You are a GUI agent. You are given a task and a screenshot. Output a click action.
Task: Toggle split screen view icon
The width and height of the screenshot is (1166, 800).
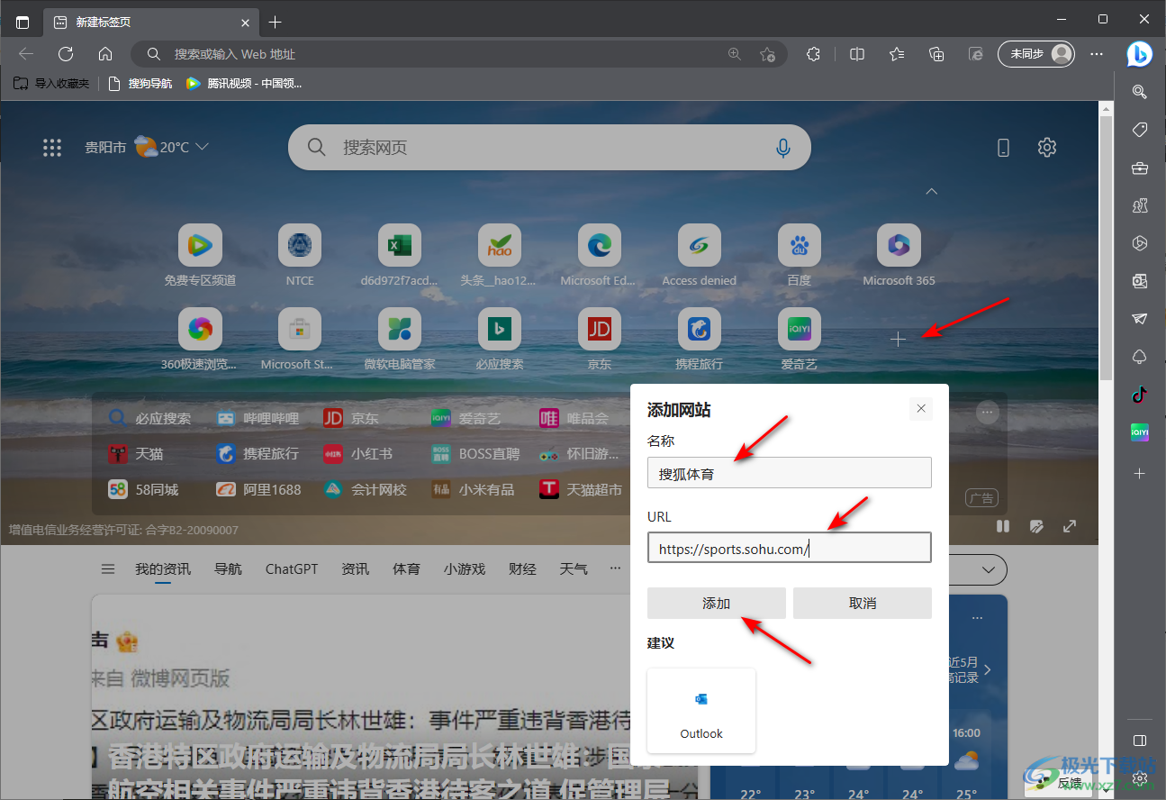(857, 54)
